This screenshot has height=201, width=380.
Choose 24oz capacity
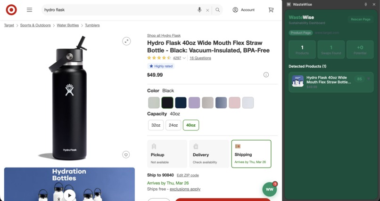pos(173,125)
